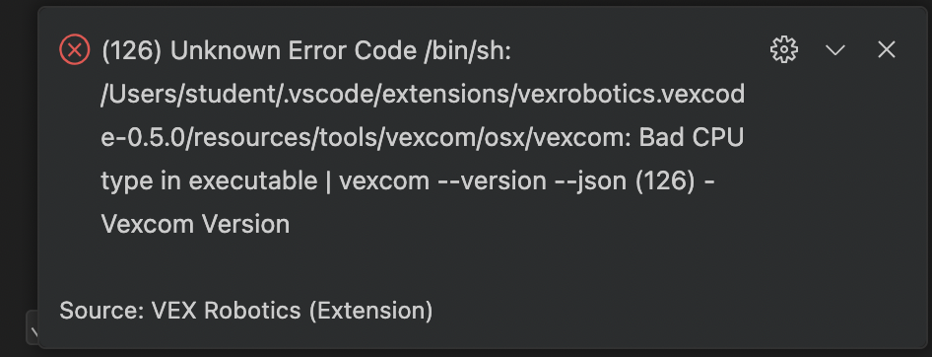The image size is (932, 357).
Task: Open the notification gear settings menu
Action: click(x=784, y=50)
